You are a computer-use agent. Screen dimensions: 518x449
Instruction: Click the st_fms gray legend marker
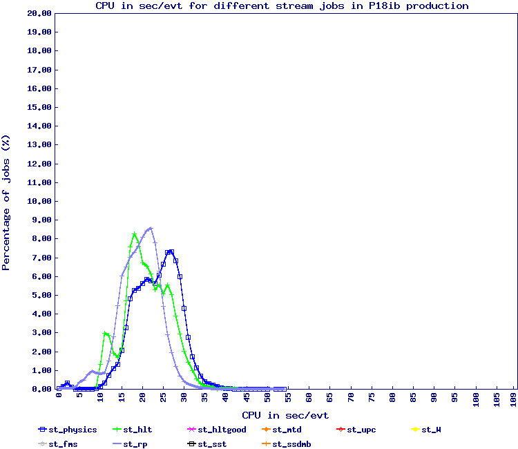click(x=43, y=443)
